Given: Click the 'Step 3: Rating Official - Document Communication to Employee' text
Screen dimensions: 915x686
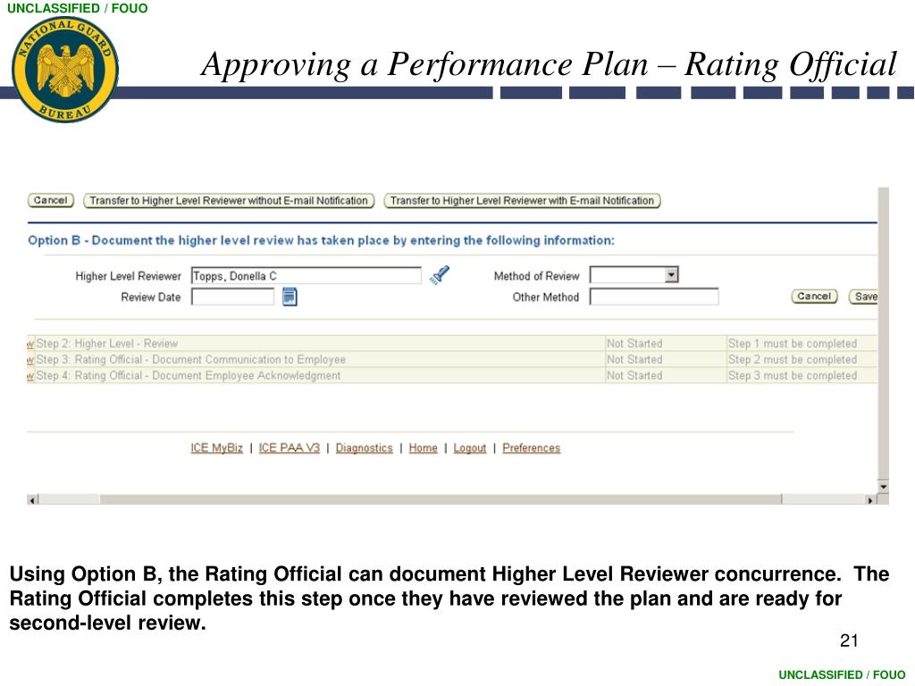Looking at the screenshot, I should tap(191, 359).
